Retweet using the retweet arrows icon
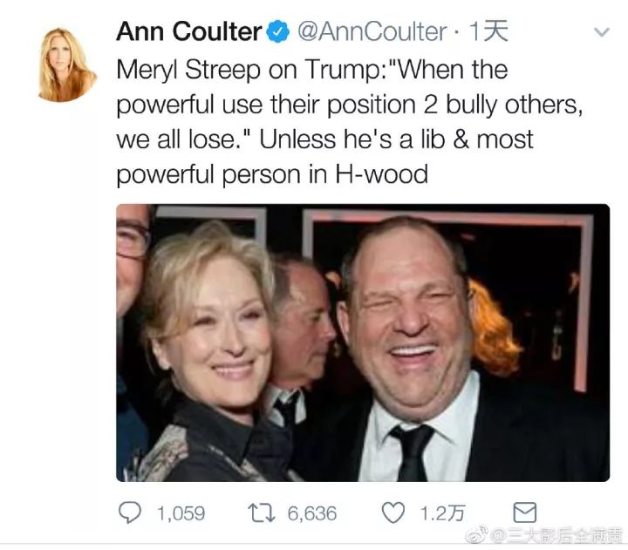 click(x=262, y=513)
